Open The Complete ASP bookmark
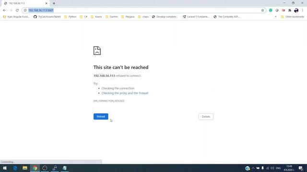Screen dimensions: 307x172 tap(227, 17)
